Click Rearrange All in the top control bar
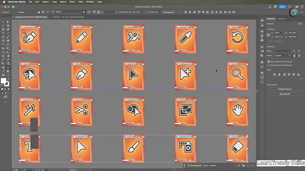Image resolution: width=305 pixels, height=171 pixels. click(x=168, y=12)
